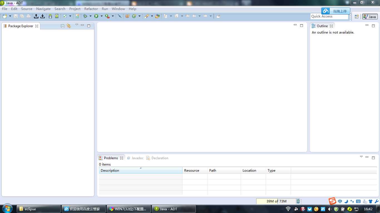Open the Android SDK Manager icon
Image resolution: width=380 pixels, height=213 pixels.
coord(50,16)
